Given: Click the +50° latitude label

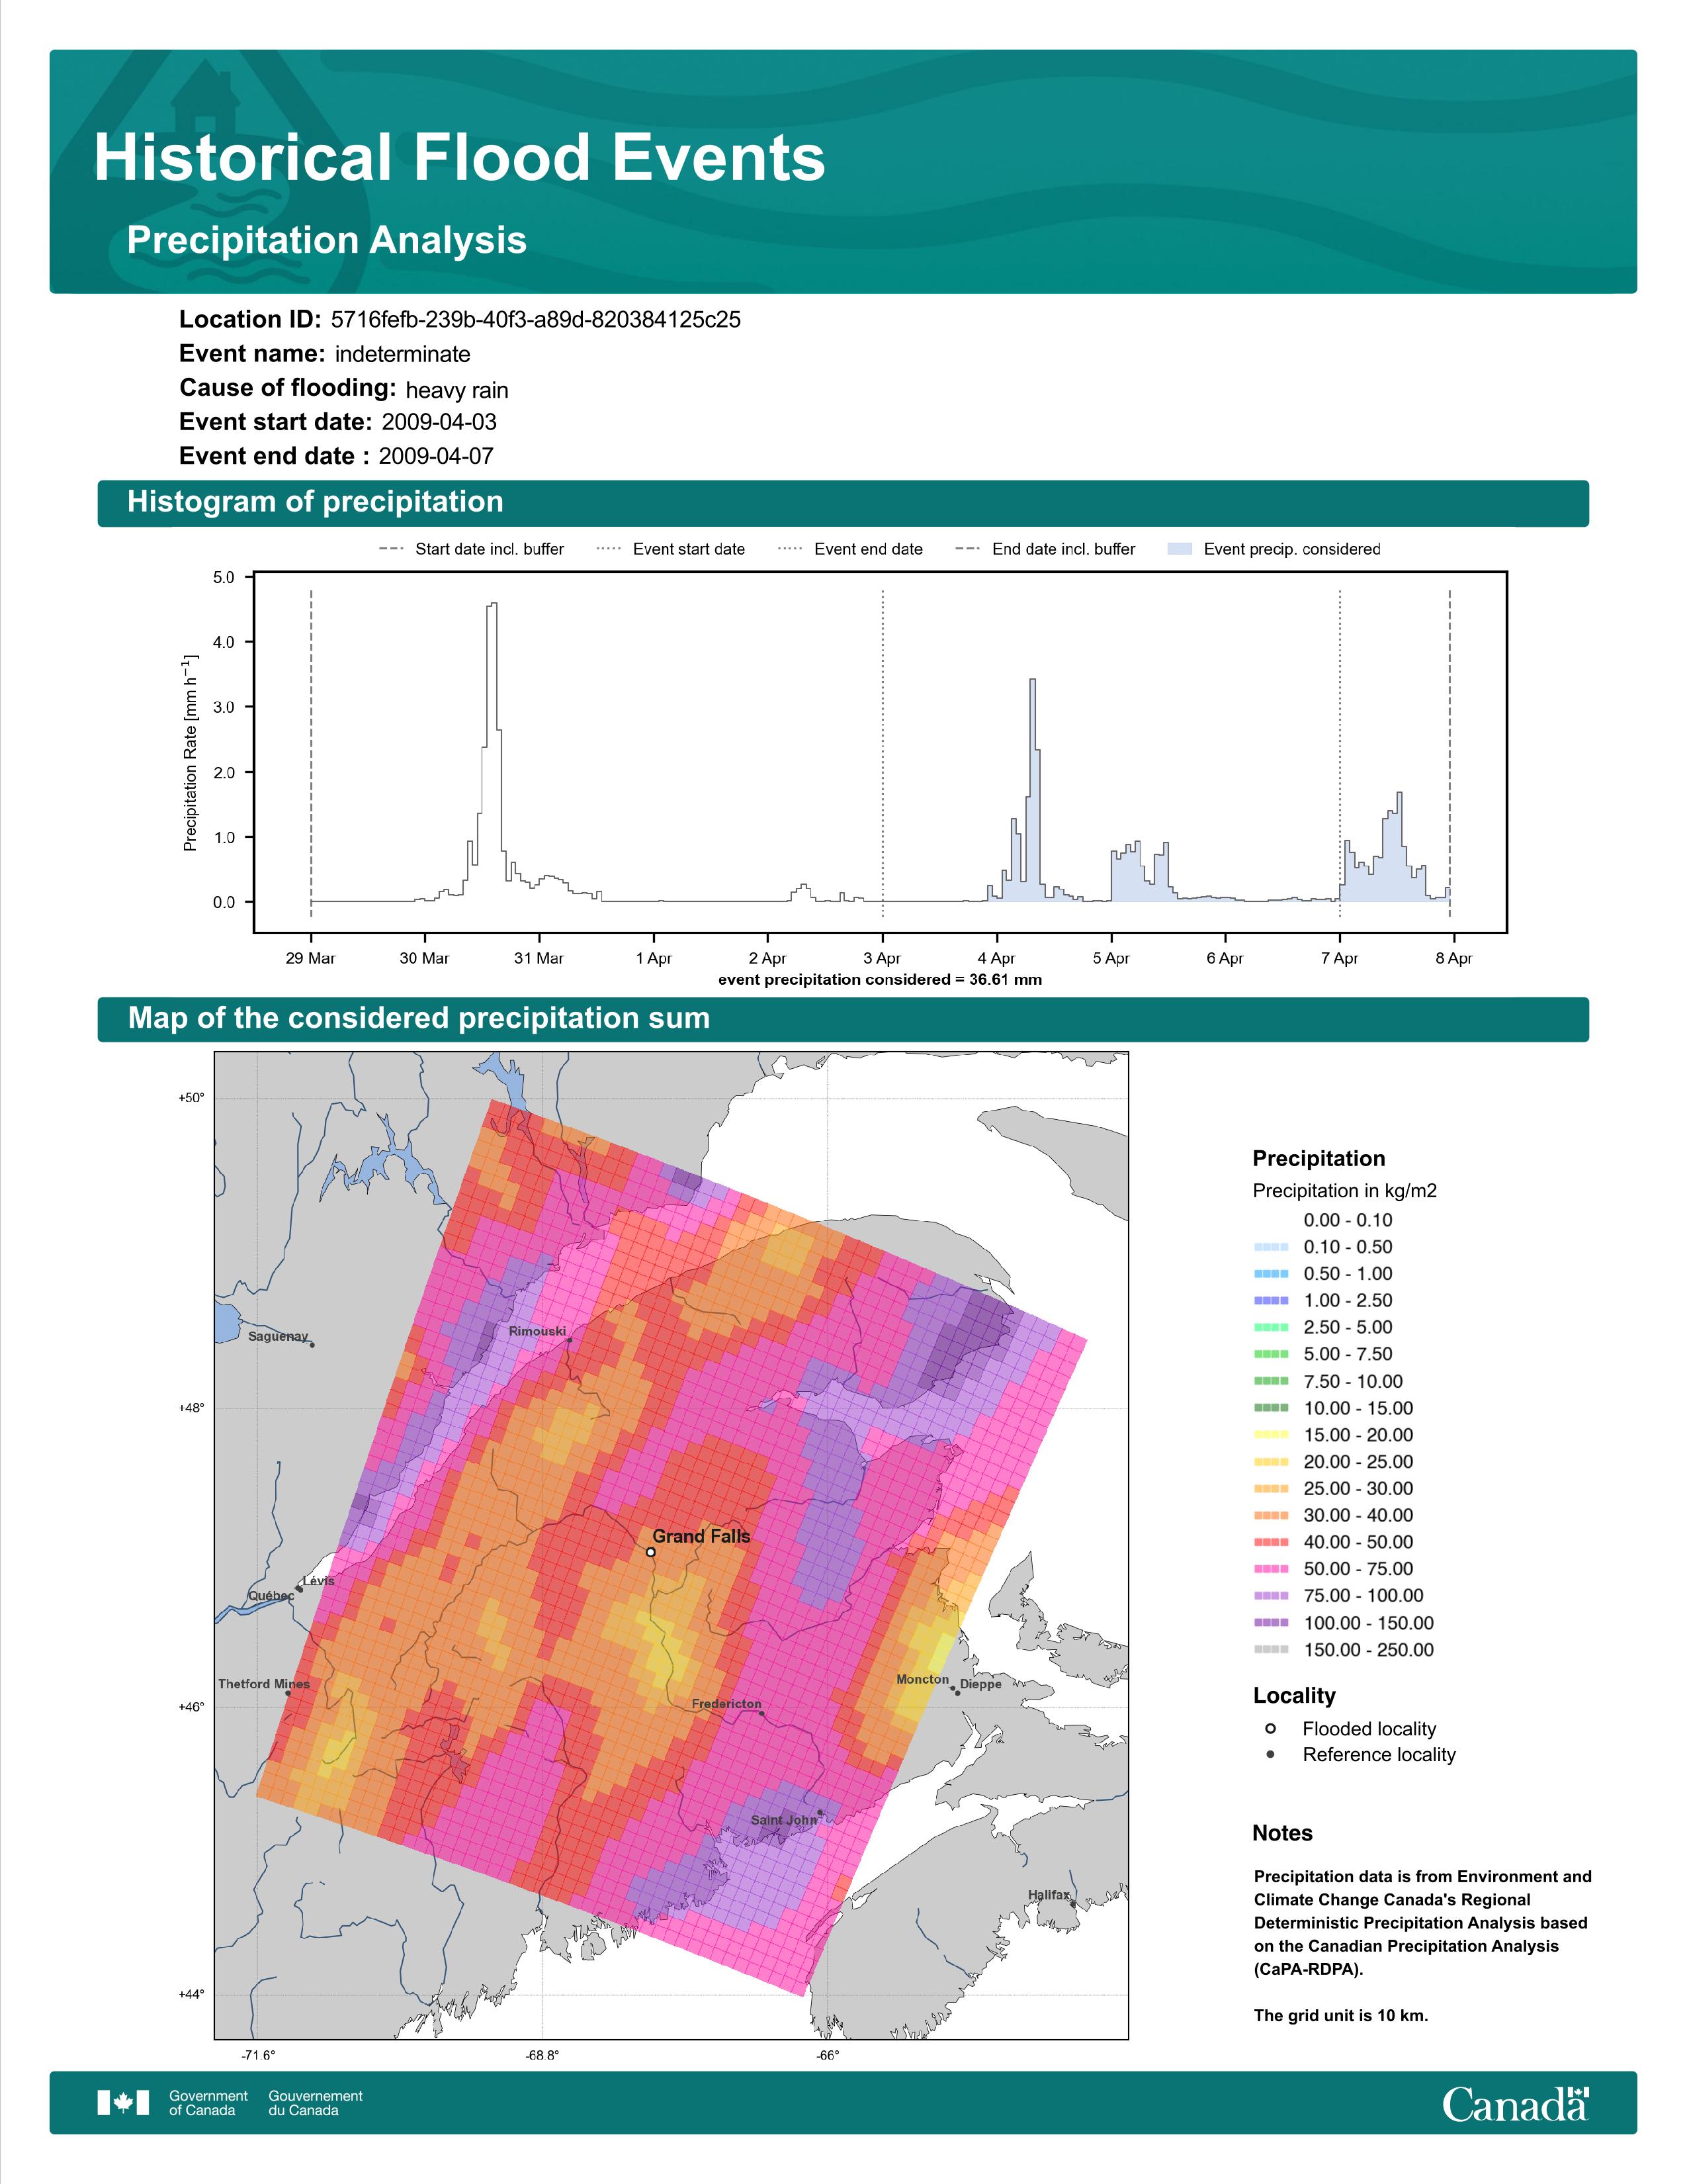Looking at the screenshot, I should coord(191,1098).
